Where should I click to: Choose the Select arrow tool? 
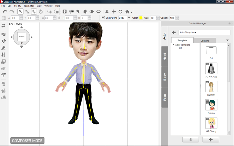coord(20,11)
